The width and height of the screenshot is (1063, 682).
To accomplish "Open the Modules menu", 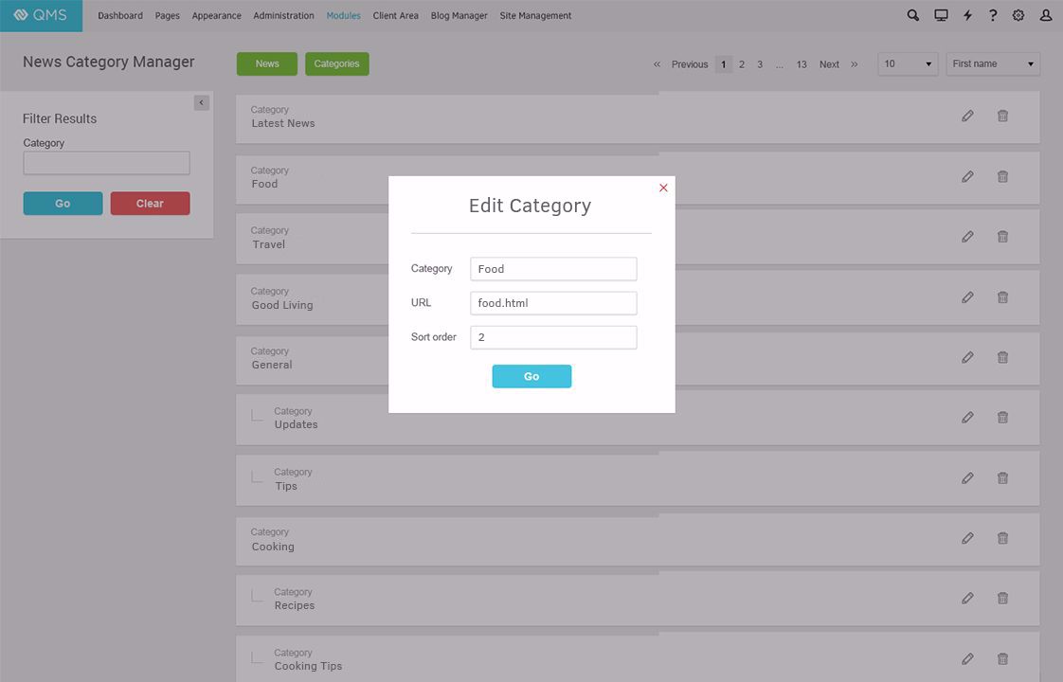I will tap(343, 16).
